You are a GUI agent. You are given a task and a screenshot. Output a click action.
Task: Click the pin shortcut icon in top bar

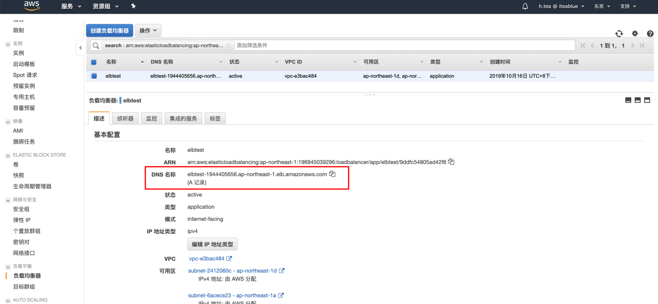coord(133,6)
